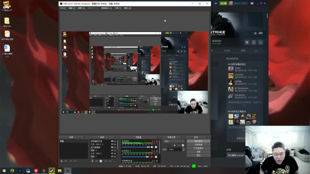Viewport: 310px width, 174px height.
Task: Click 停止推流 stop streaming button
Action: click(x=198, y=141)
